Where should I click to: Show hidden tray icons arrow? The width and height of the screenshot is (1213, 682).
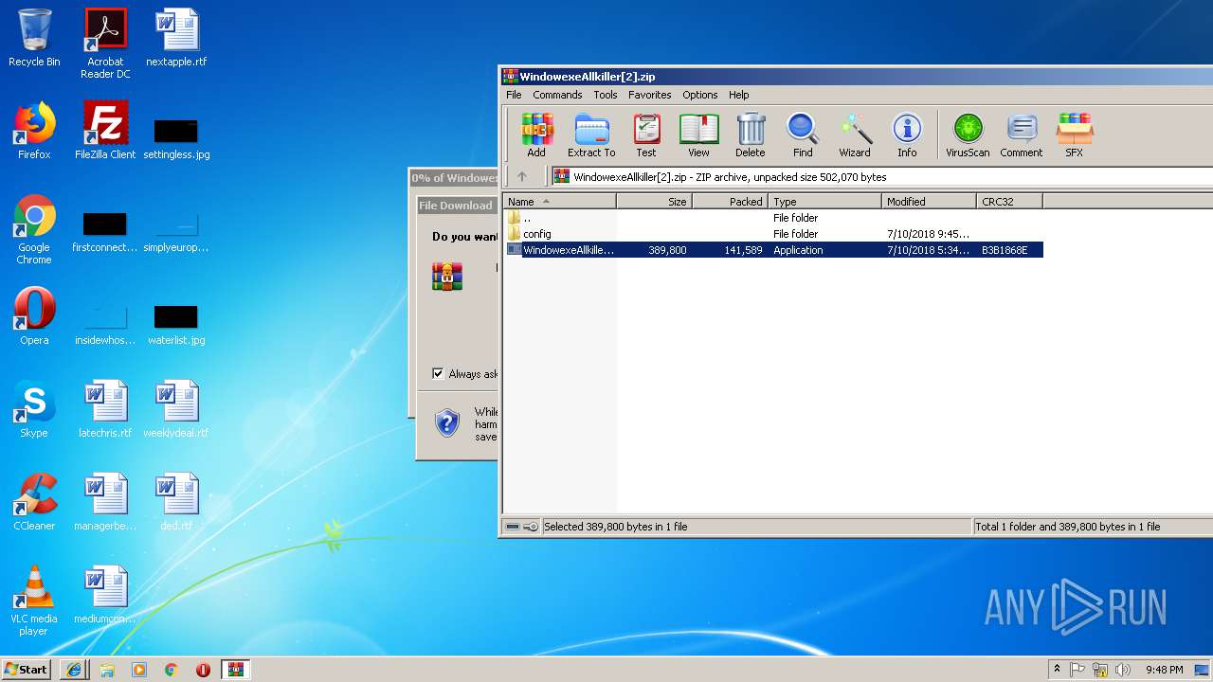(1057, 669)
